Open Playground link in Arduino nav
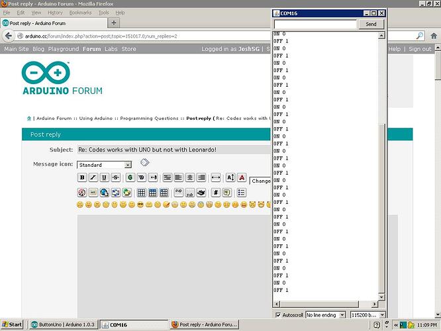Viewport: 441px width, 331px height. [x=64, y=49]
